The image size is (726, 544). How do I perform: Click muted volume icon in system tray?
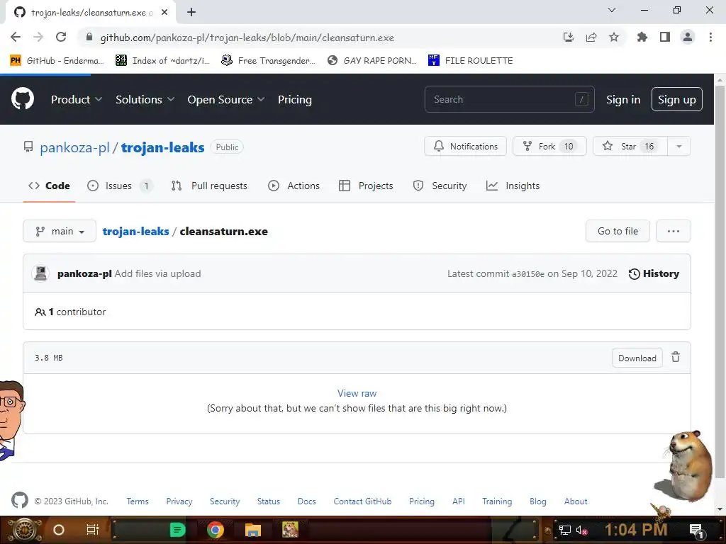[x=581, y=530]
